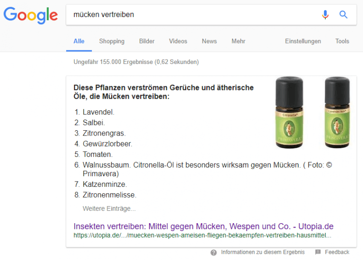Screen dimensions: 363x260
Task: Open the Lavendel oil bottle image
Action: [337, 112]
